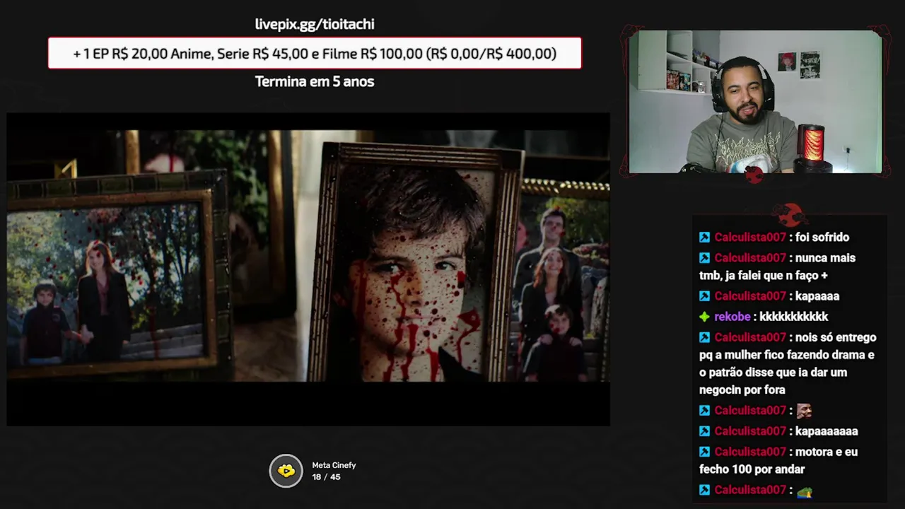Click the 'Meta Cinefy' label

coord(334,465)
